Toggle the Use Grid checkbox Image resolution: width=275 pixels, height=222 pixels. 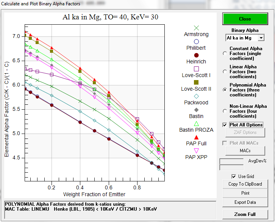[x=234, y=176]
